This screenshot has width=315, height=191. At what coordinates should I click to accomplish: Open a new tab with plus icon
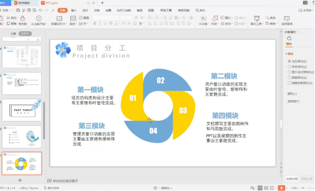point(102,3)
